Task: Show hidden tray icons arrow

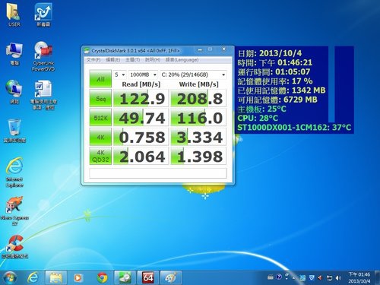Action: pos(294,278)
